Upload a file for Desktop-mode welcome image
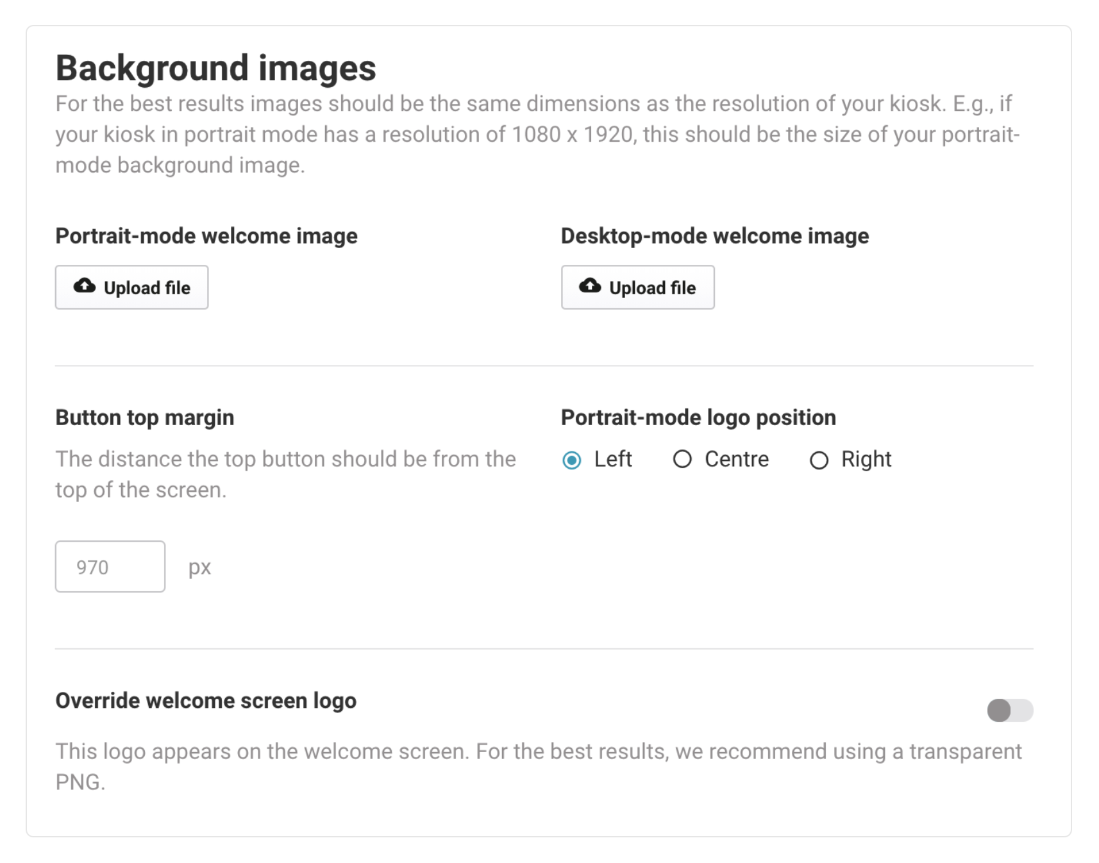1099x863 pixels. pyautogui.click(x=637, y=287)
